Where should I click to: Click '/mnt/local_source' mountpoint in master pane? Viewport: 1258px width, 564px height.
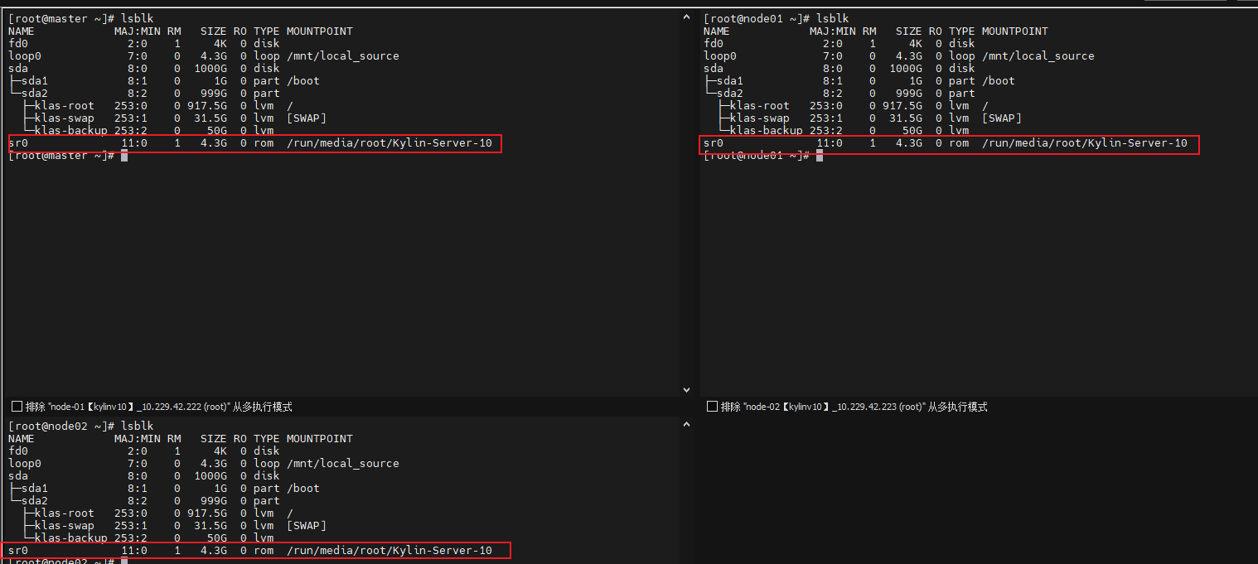(x=343, y=55)
